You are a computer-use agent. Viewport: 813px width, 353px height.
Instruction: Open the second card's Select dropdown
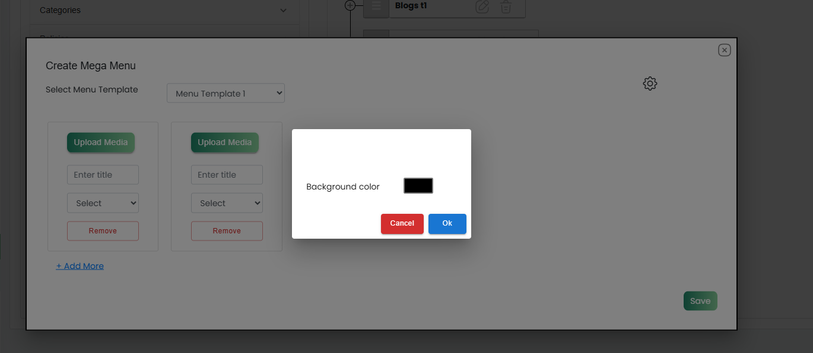tap(227, 203)
